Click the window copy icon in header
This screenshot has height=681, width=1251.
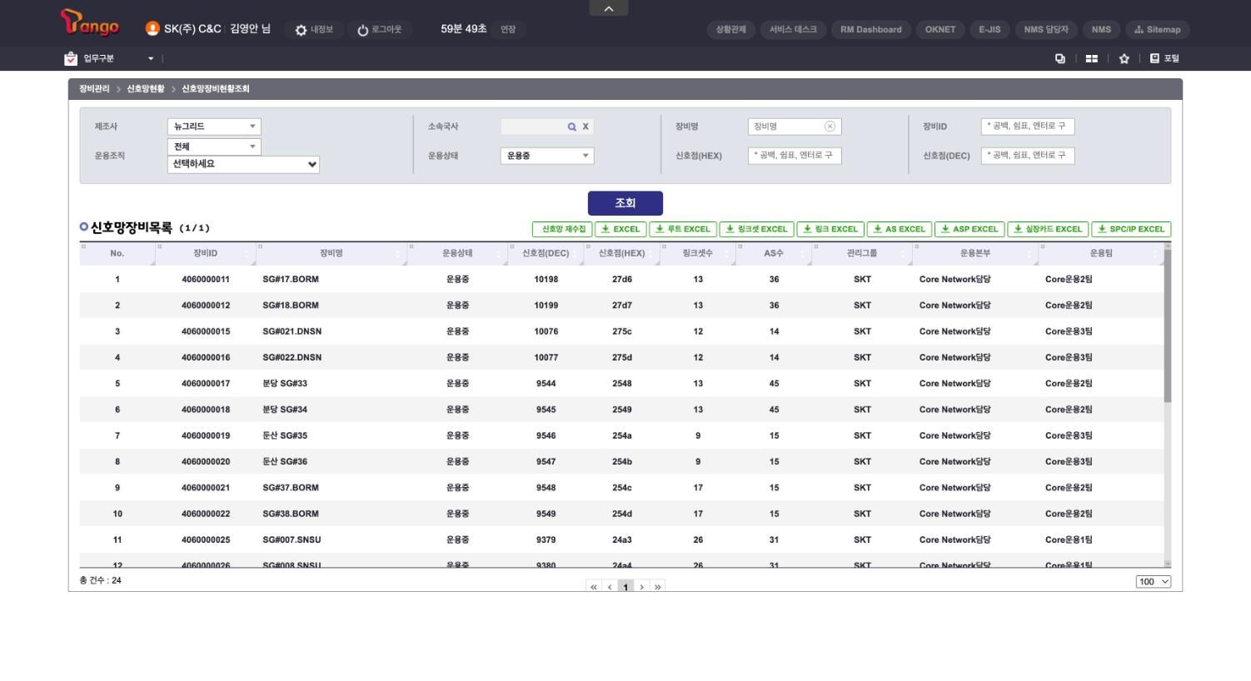tap(1059, 59)
